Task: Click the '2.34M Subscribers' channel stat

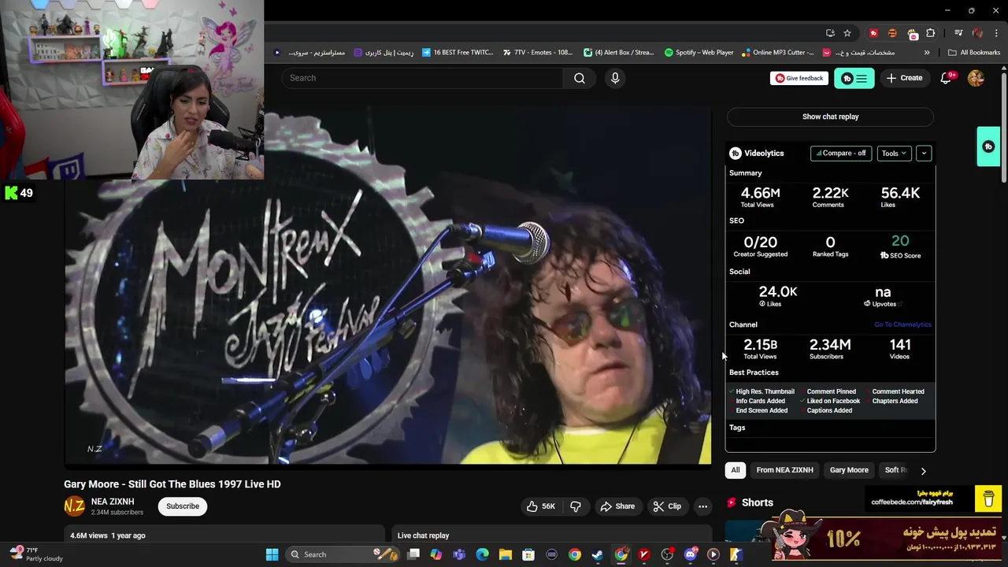Action: point(830,349)
